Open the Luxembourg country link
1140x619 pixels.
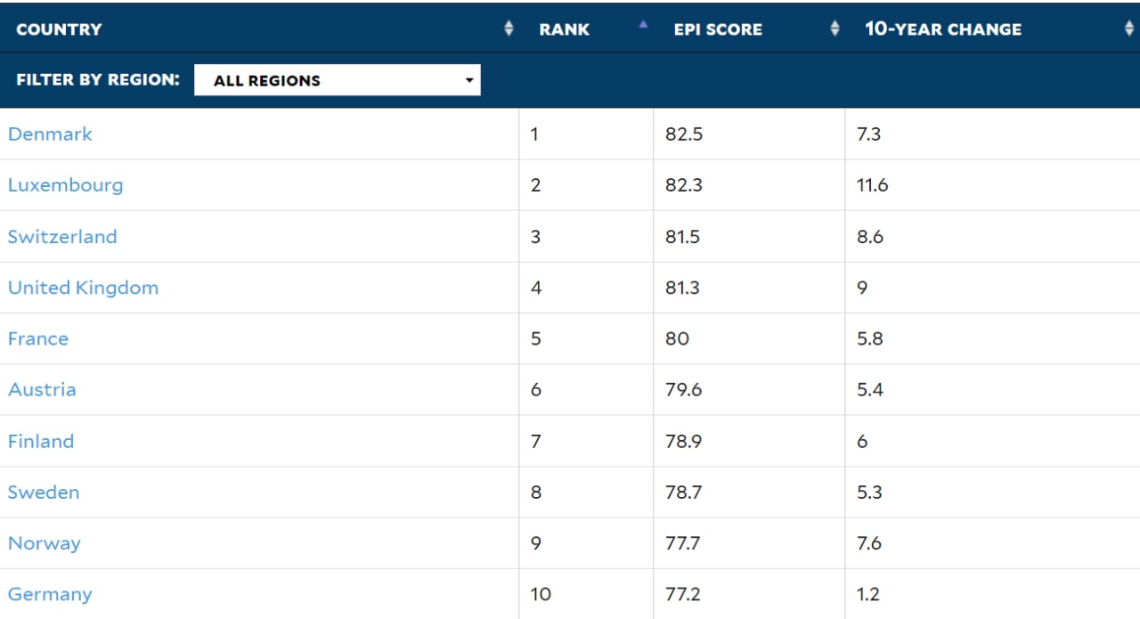(66, 185)
